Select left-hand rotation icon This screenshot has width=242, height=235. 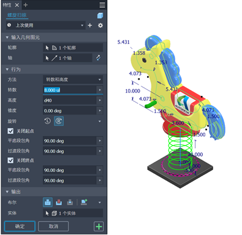click(48, 121)
